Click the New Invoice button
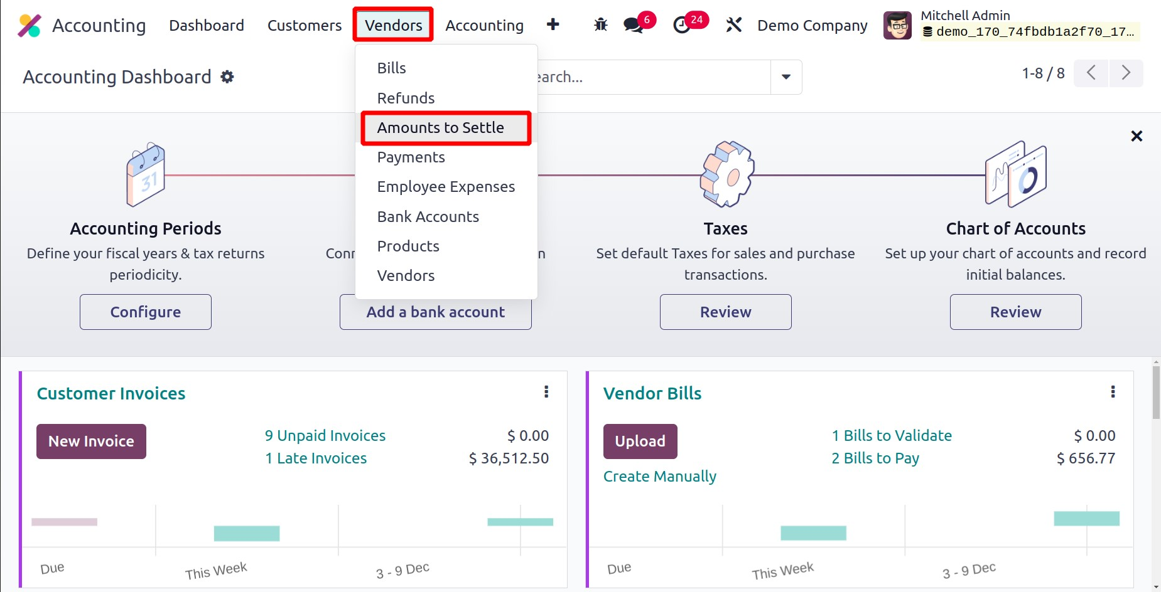Image resolution: width=1161 pixels, height=592 pixels. pos(91,441)
